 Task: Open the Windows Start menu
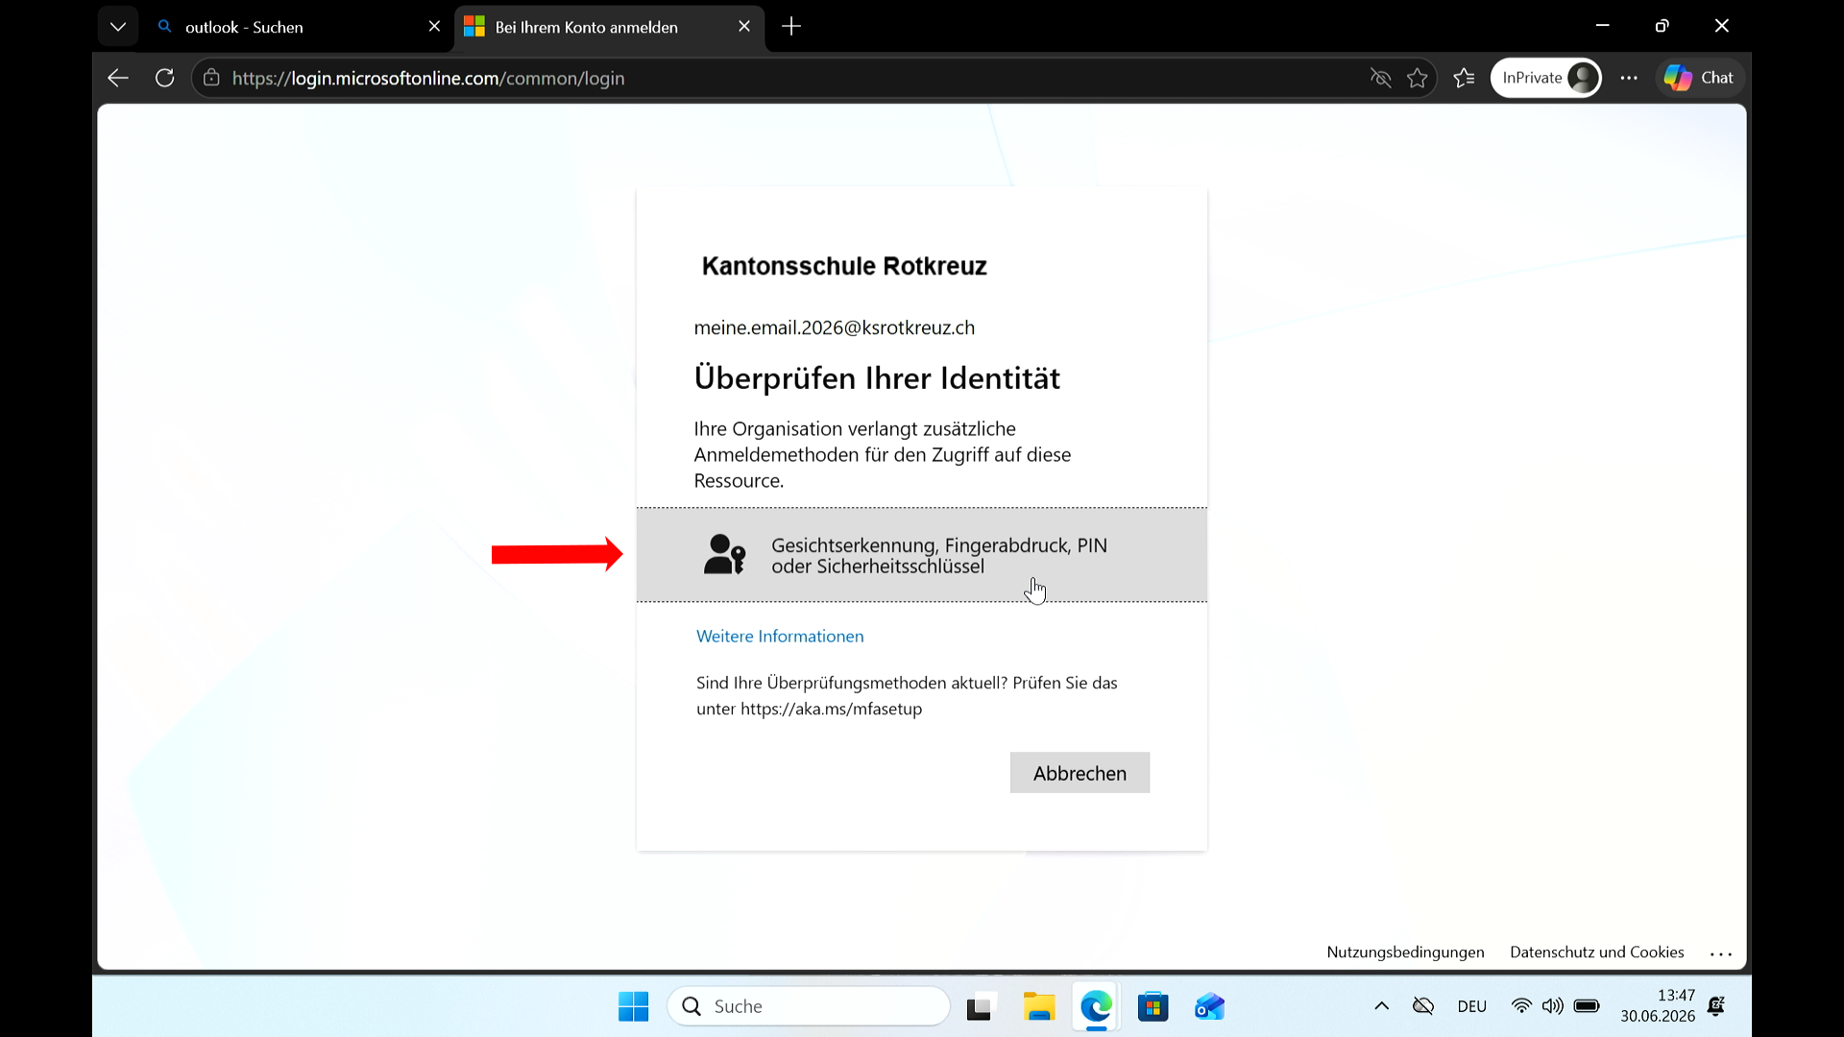(634, 1006)
